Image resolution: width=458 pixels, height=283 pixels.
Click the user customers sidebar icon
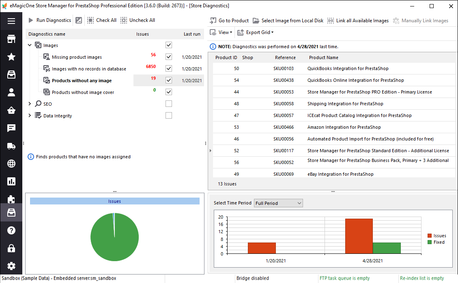coord(11,92)
